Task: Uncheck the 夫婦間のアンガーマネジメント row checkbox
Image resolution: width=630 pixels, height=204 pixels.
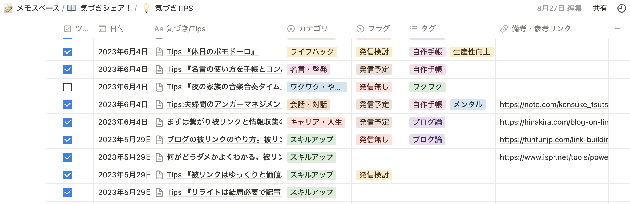Action: (68, 105)
